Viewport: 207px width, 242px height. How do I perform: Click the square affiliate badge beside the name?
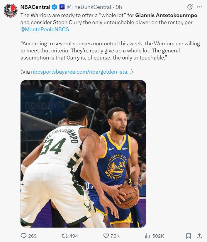click(62, 7)
